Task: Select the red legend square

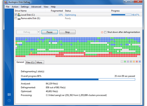Action: point(137,62)
